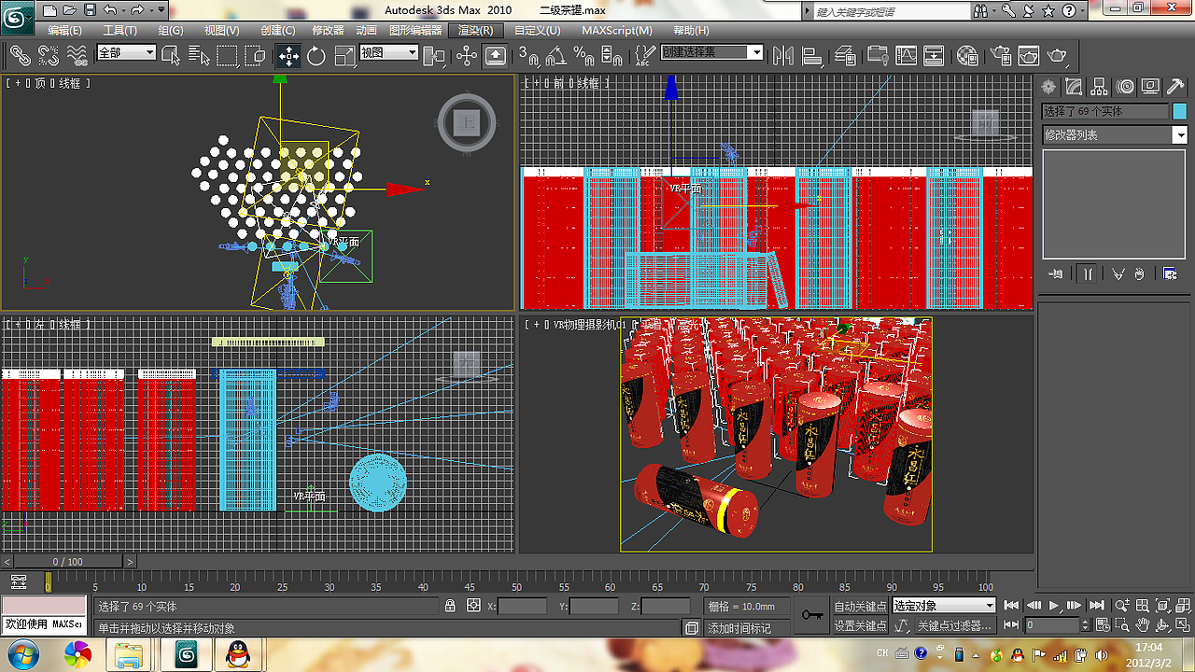
Task: Expand the modifier list (修改器列表) dropdown
Action: [x=1115, y=135]
